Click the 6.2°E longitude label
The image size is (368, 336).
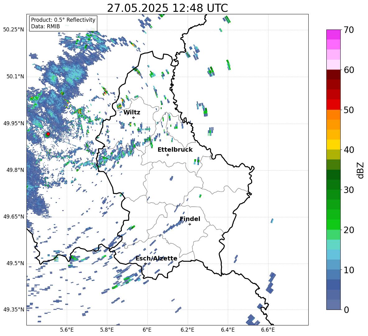(x=187, y=330)
